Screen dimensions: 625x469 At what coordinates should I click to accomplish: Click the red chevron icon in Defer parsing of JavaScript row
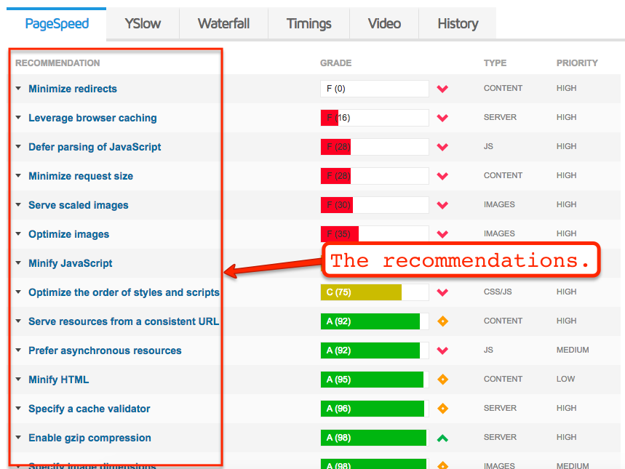(442, 147)
